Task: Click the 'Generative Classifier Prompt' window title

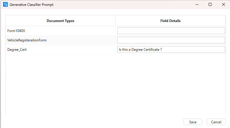Action: 32,5
